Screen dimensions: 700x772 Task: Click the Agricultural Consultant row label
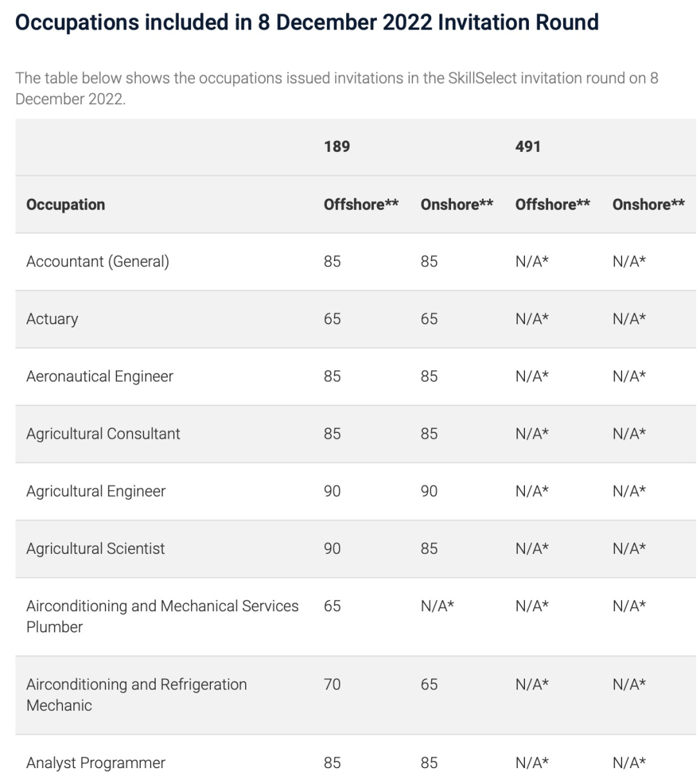point(103,434)
